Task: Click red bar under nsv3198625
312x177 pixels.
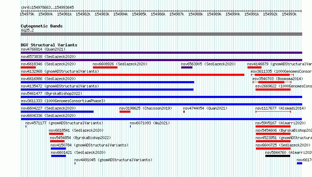Action: click(125, 112)
